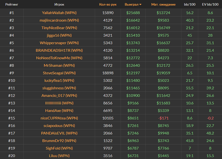Select jigga16 (WPN) player name
Screen dimensions: 222x159
tap(59, 35)
